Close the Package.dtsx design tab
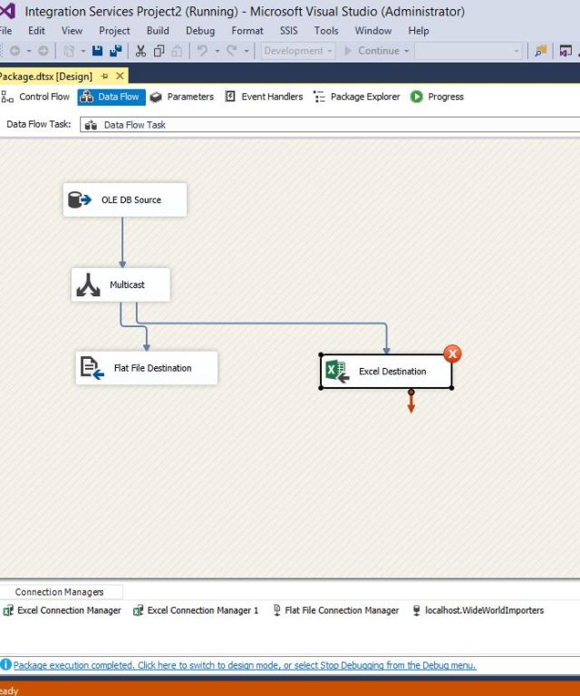This screenshot has width=580, height=696. [121, 76]
